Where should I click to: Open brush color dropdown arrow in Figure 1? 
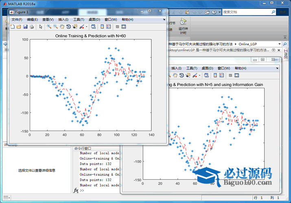tap(86, 27)
